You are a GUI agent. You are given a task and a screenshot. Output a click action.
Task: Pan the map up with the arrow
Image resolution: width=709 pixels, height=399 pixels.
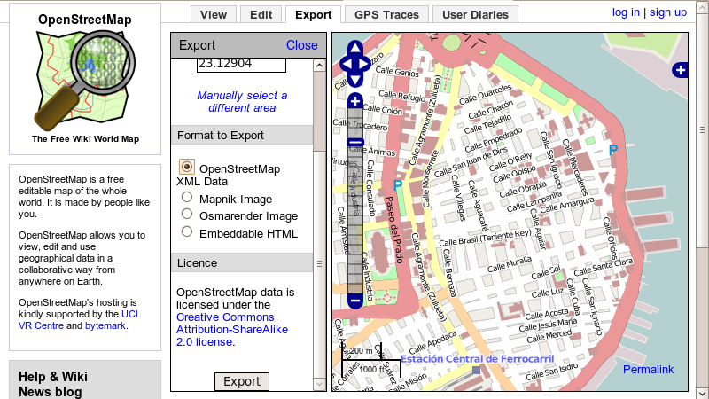pos(355,48)
